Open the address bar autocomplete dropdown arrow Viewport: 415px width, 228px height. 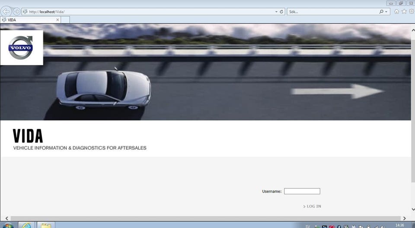tap(276, 12)
